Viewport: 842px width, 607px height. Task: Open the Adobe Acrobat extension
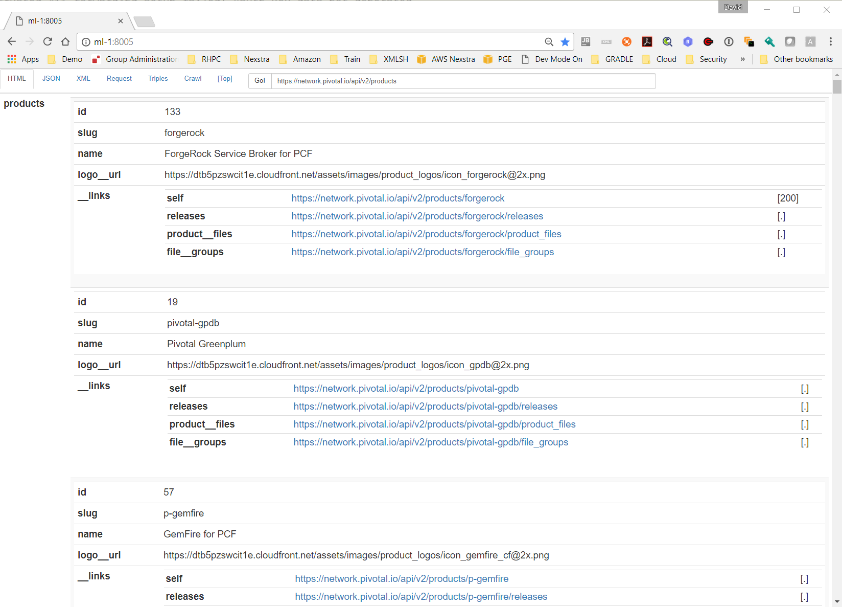click(647, 42)
